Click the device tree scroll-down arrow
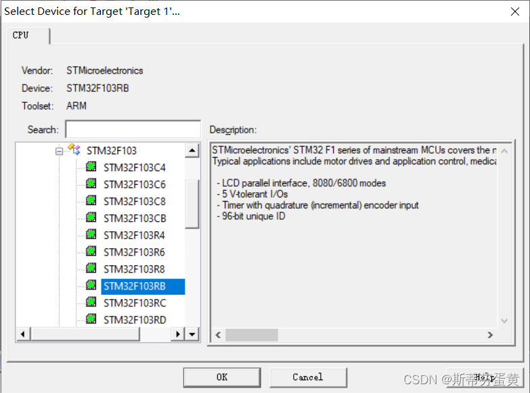This screenshot has height=393, width=530. (192, 335)
